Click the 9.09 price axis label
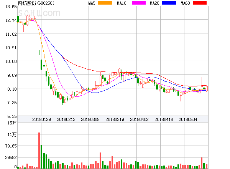Screen dimensions: 230x169 pyautogui.click(x=12, y=75)
